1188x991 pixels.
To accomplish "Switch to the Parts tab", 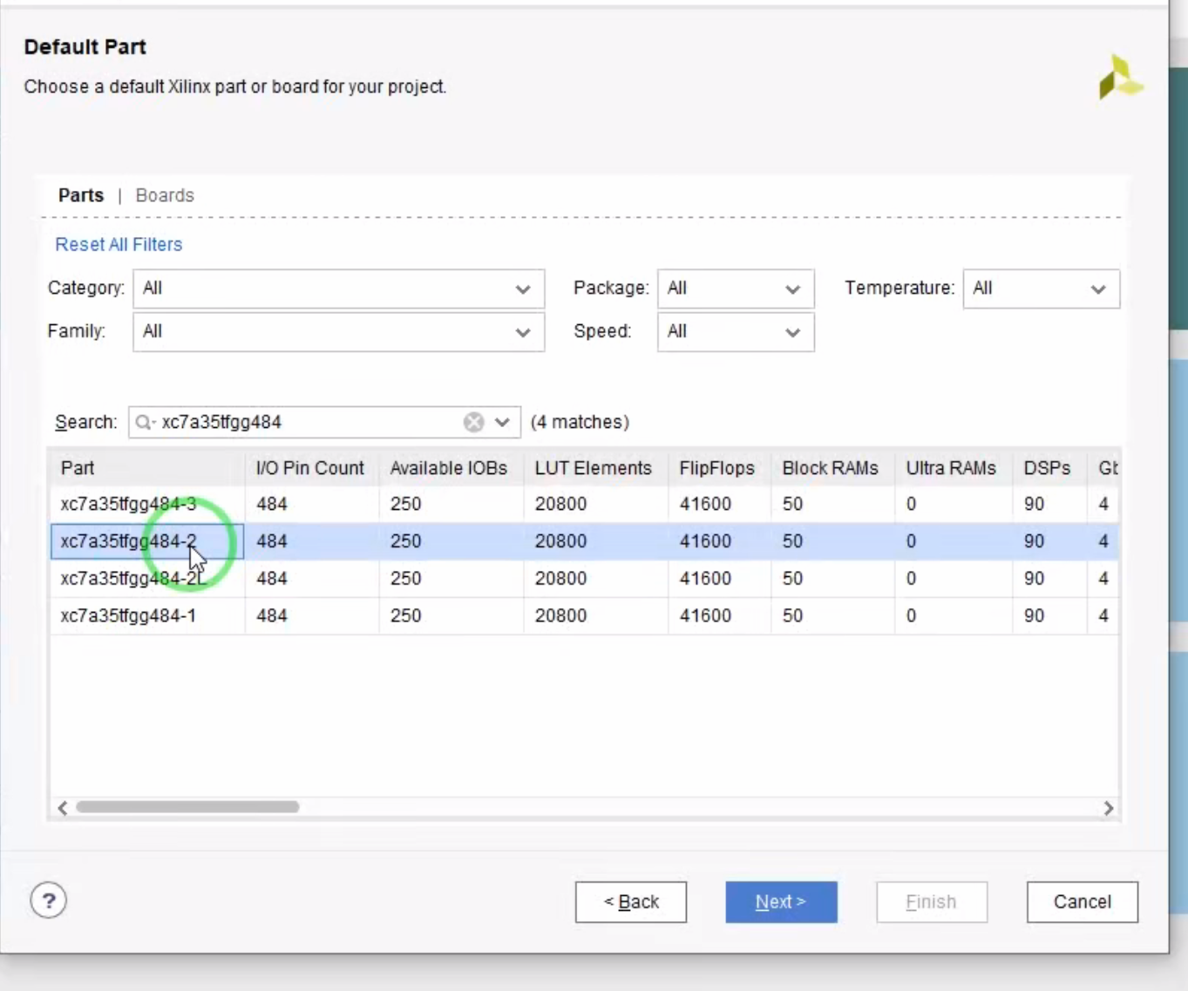I will pos(81,195).
